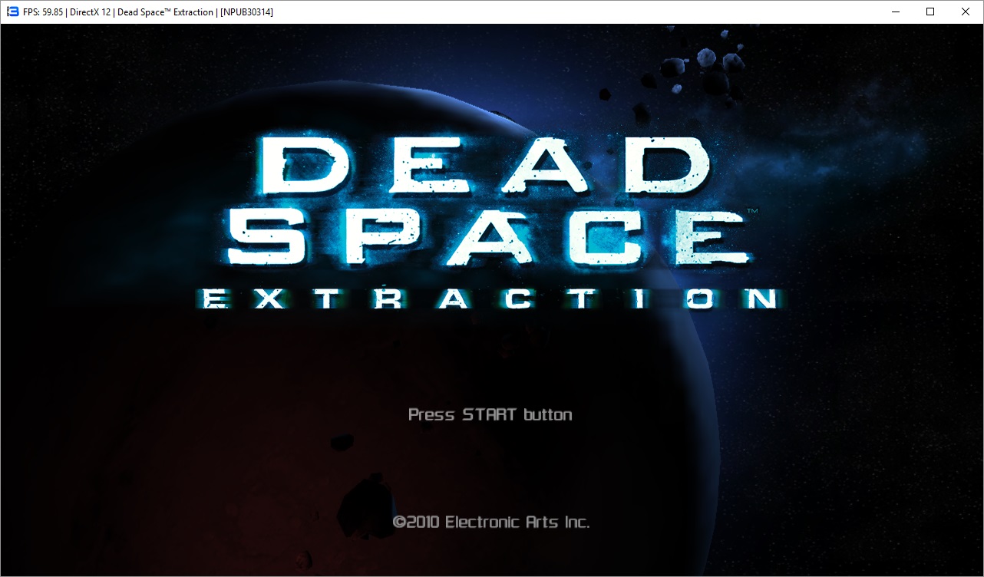Close the RPCS3 game window
Screen dimensions: 984x577
pyautogui.click(x=966, y=12)
